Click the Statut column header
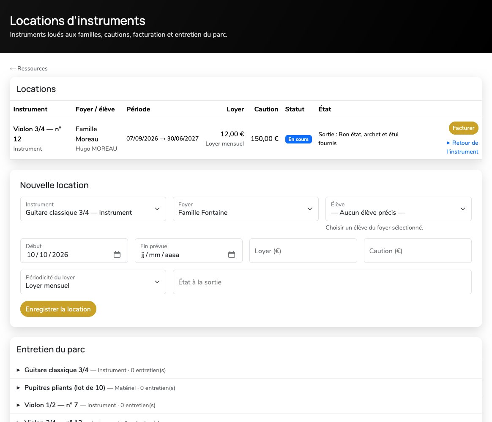The image size is (492, 422). coord(295,109)
